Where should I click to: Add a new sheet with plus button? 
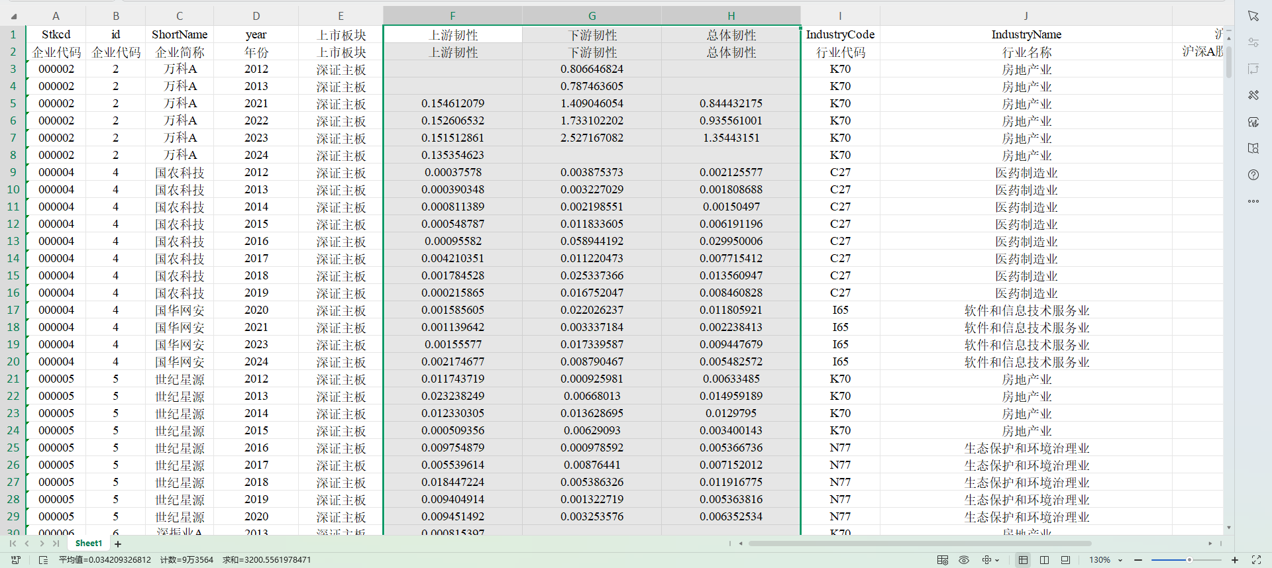118,544
